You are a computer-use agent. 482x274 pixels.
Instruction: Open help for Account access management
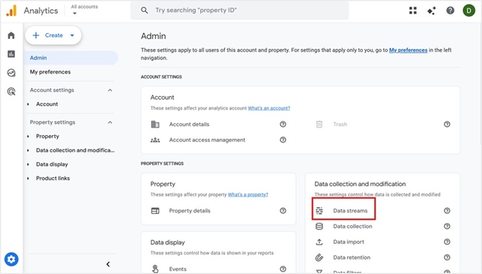tap(283, 140)
